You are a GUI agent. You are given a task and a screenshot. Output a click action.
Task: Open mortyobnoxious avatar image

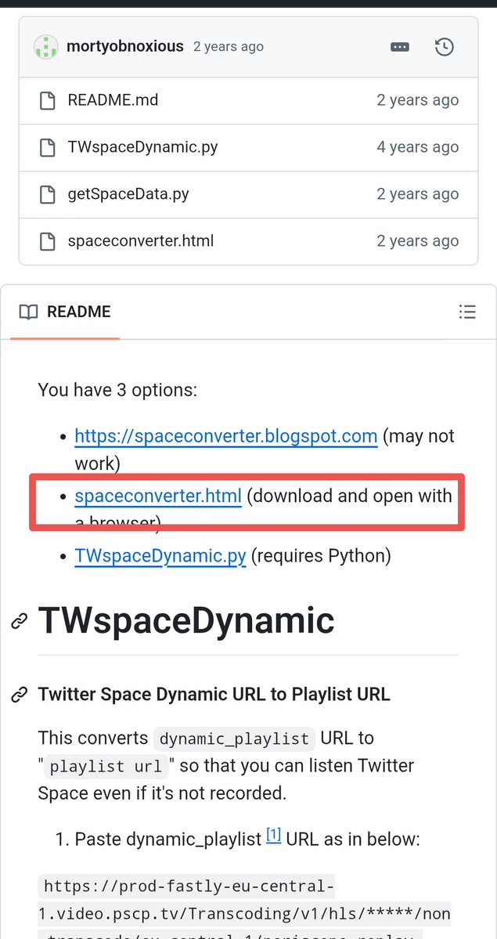click(46, 47)
